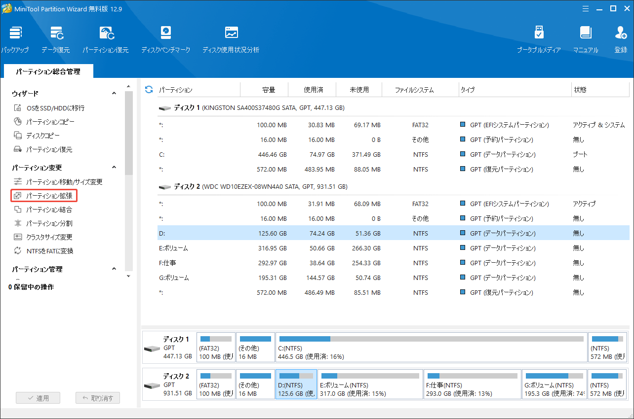Viewport: 634px width, 419px height.
Task: Select パーティション分割 option
Action: (x=43, y=223)
